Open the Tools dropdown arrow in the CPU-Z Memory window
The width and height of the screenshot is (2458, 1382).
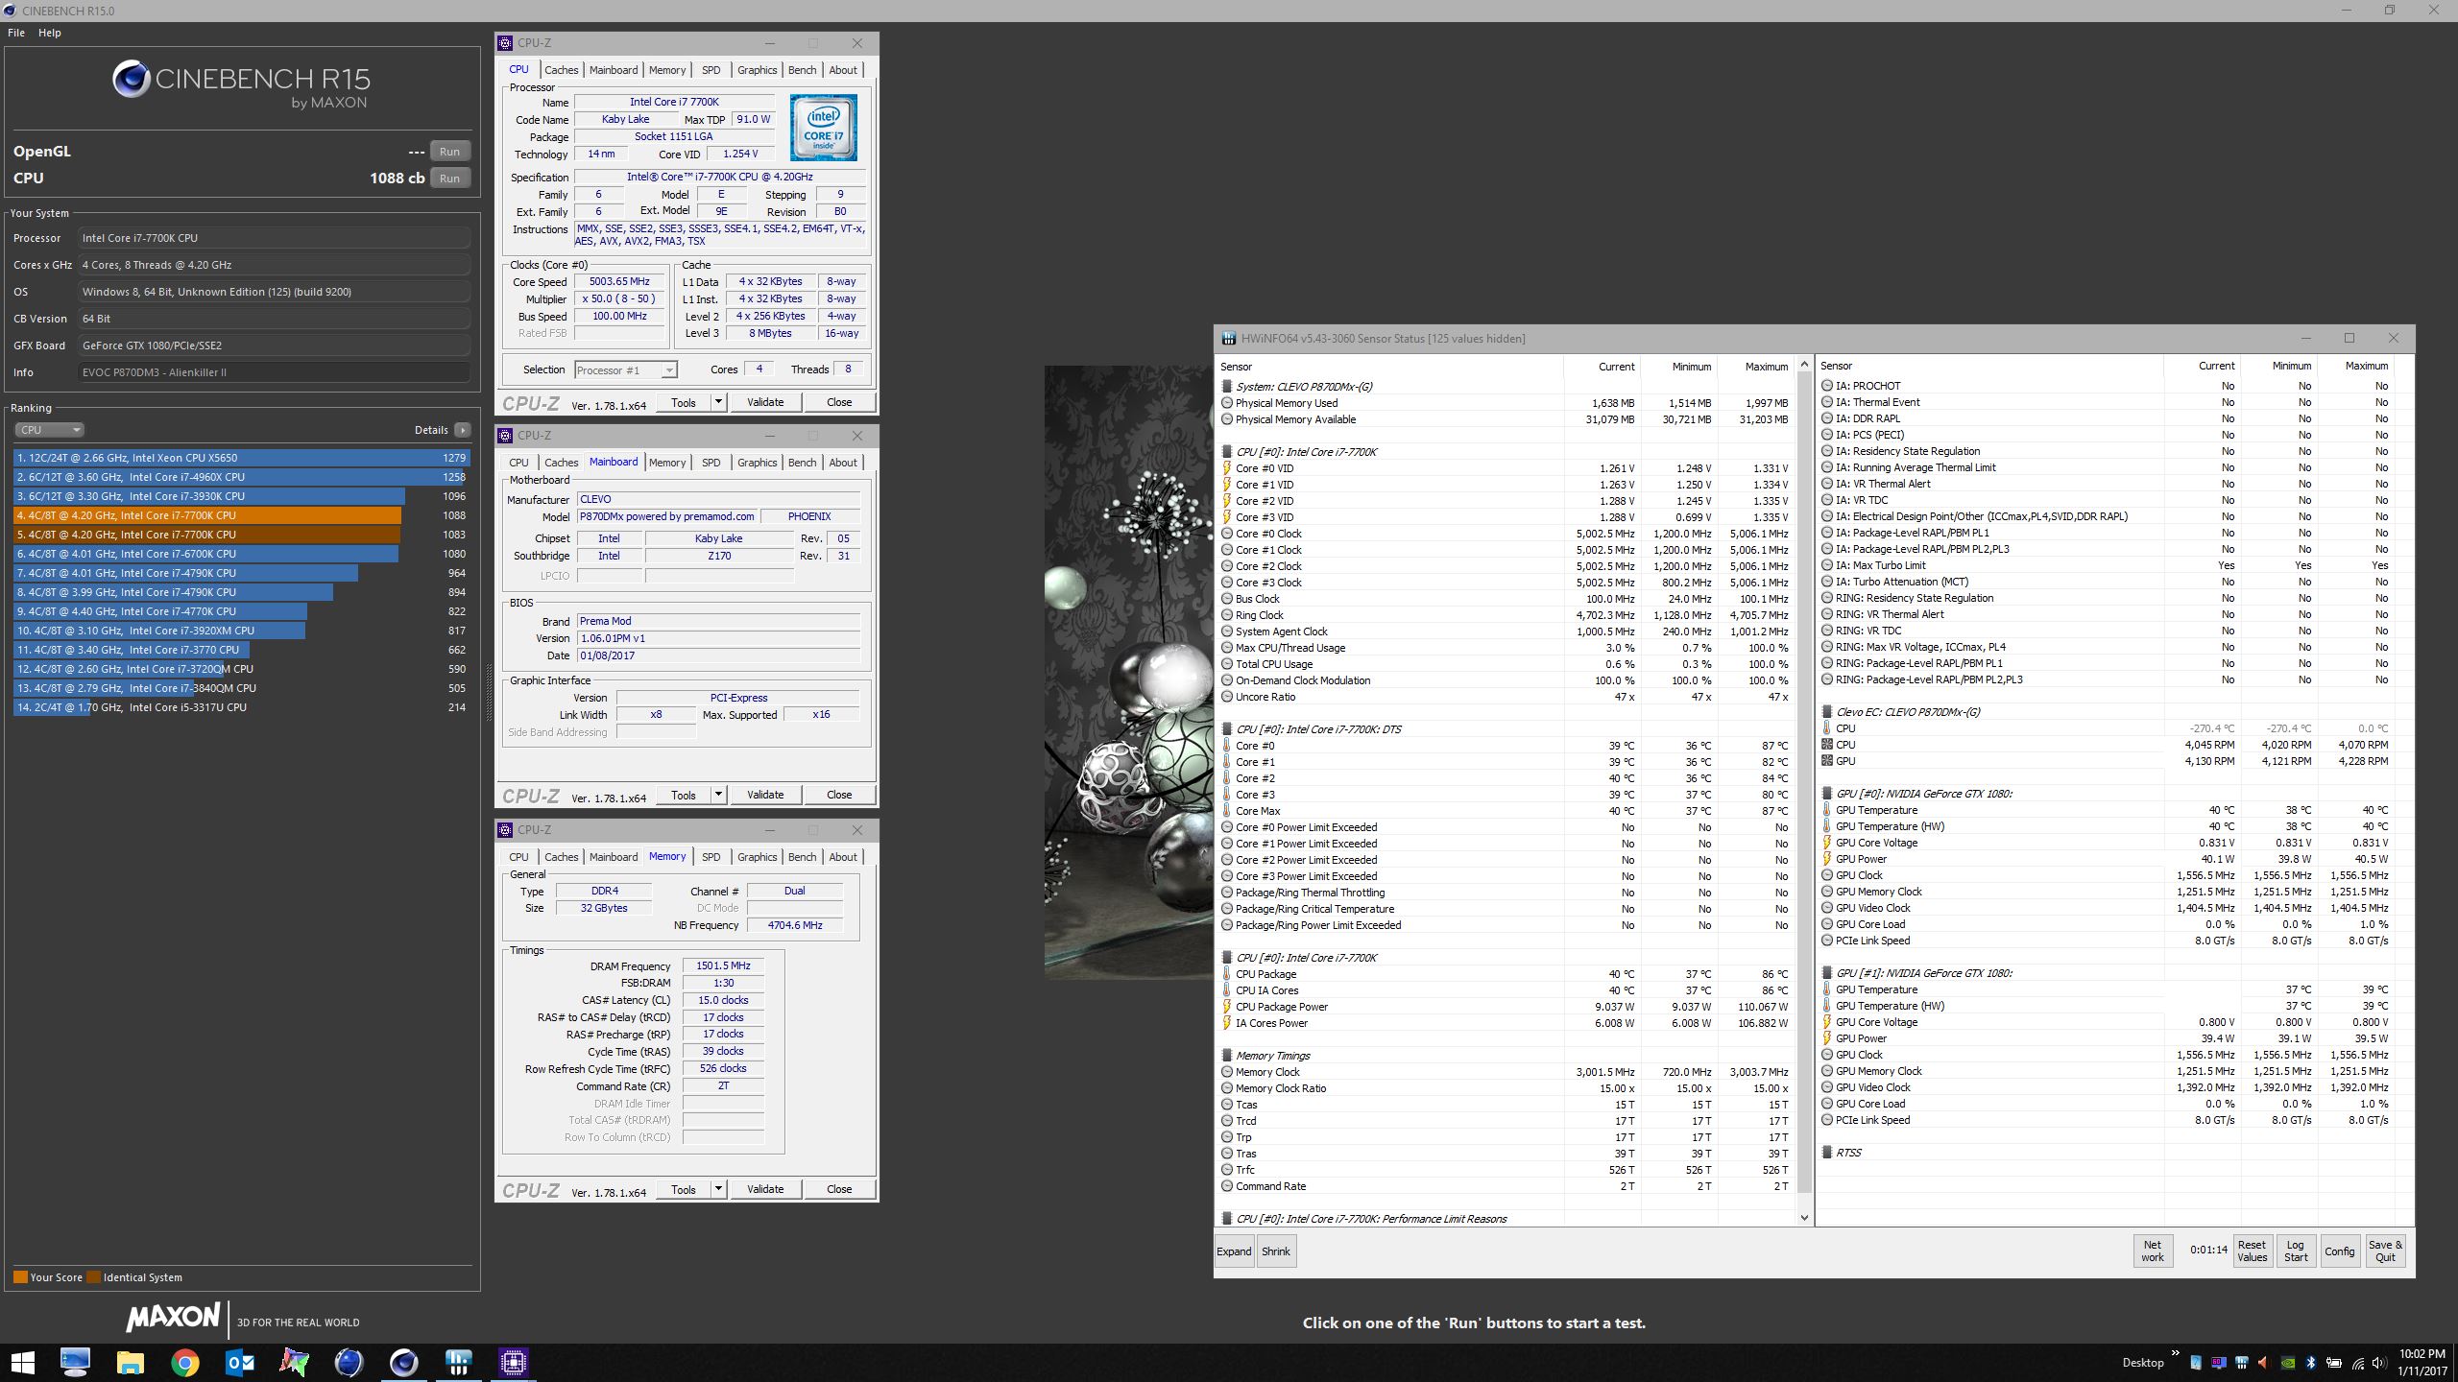point(717,1189)
